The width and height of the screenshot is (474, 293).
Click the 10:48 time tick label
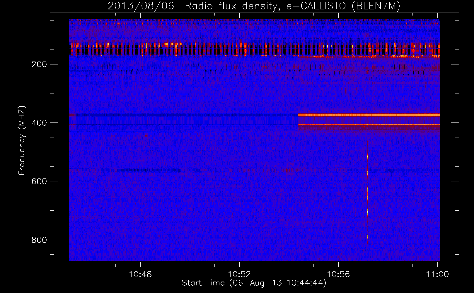coord(140,275)
